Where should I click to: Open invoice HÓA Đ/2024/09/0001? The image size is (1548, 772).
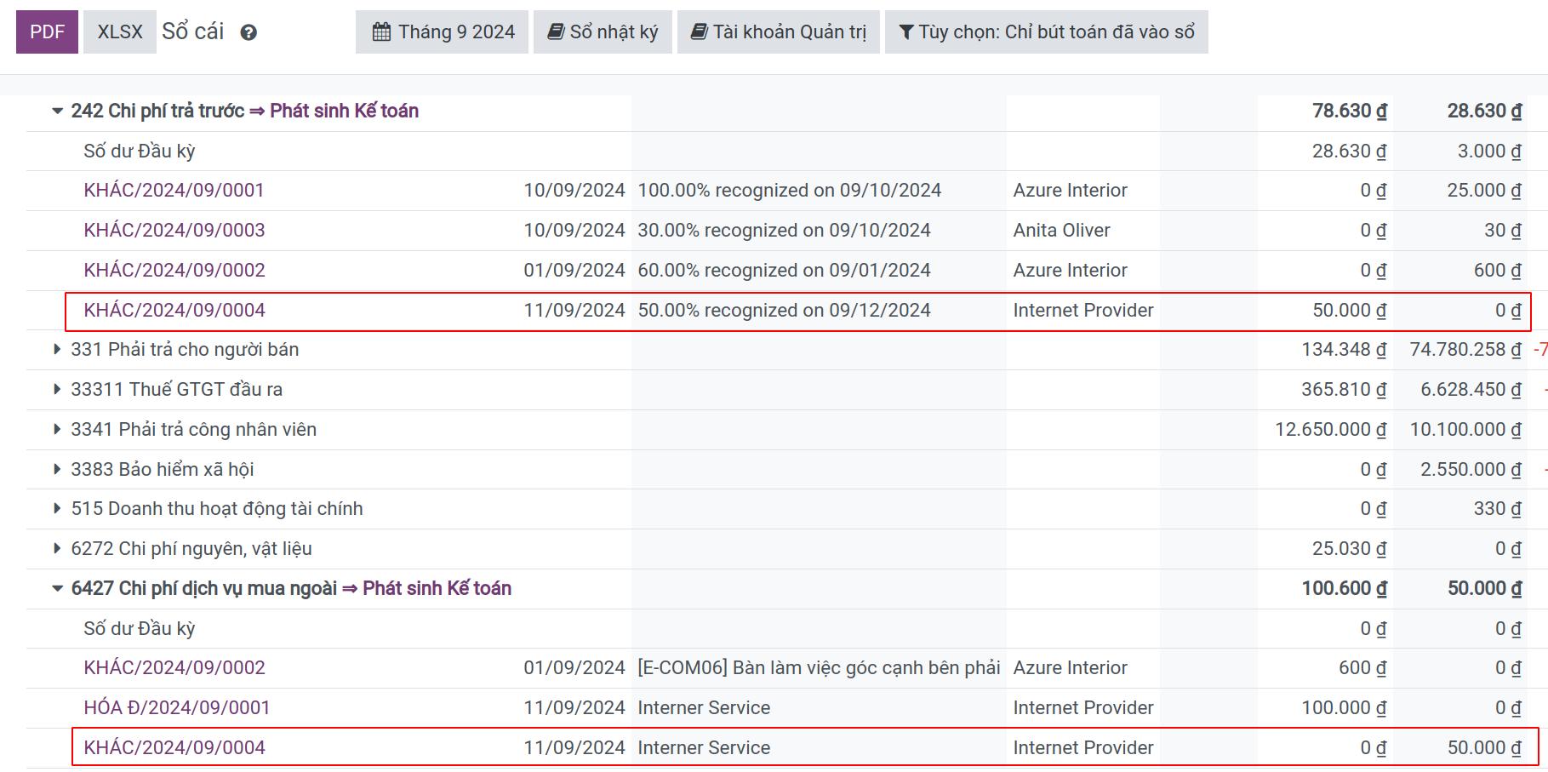(x=177, y=708)
